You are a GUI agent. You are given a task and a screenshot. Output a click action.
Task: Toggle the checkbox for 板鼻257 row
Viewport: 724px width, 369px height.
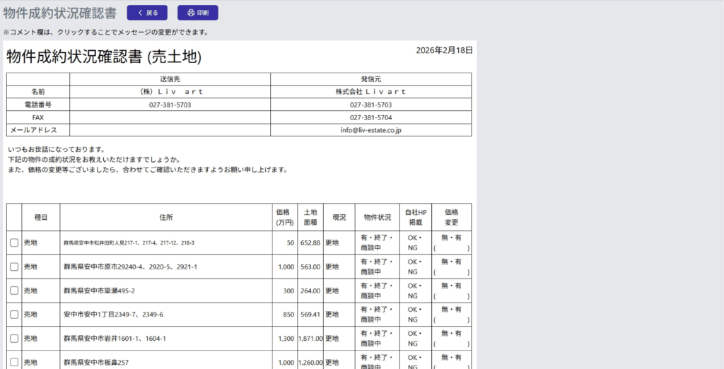click(14, 363)
